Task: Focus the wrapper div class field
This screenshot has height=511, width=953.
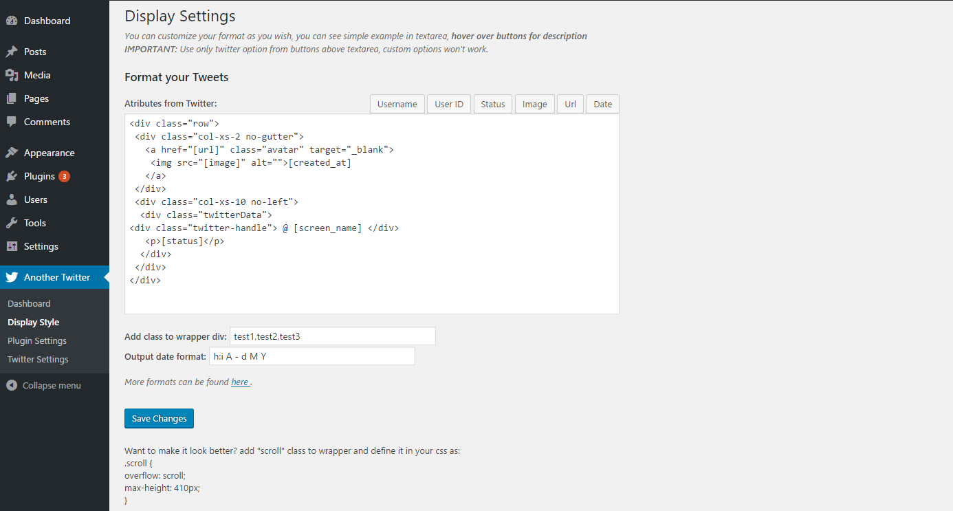Action: point(333,336)
